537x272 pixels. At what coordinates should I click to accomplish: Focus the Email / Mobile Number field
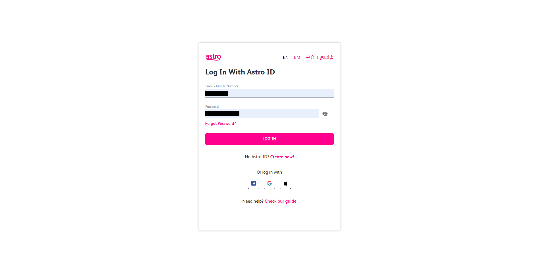(269, 93)
